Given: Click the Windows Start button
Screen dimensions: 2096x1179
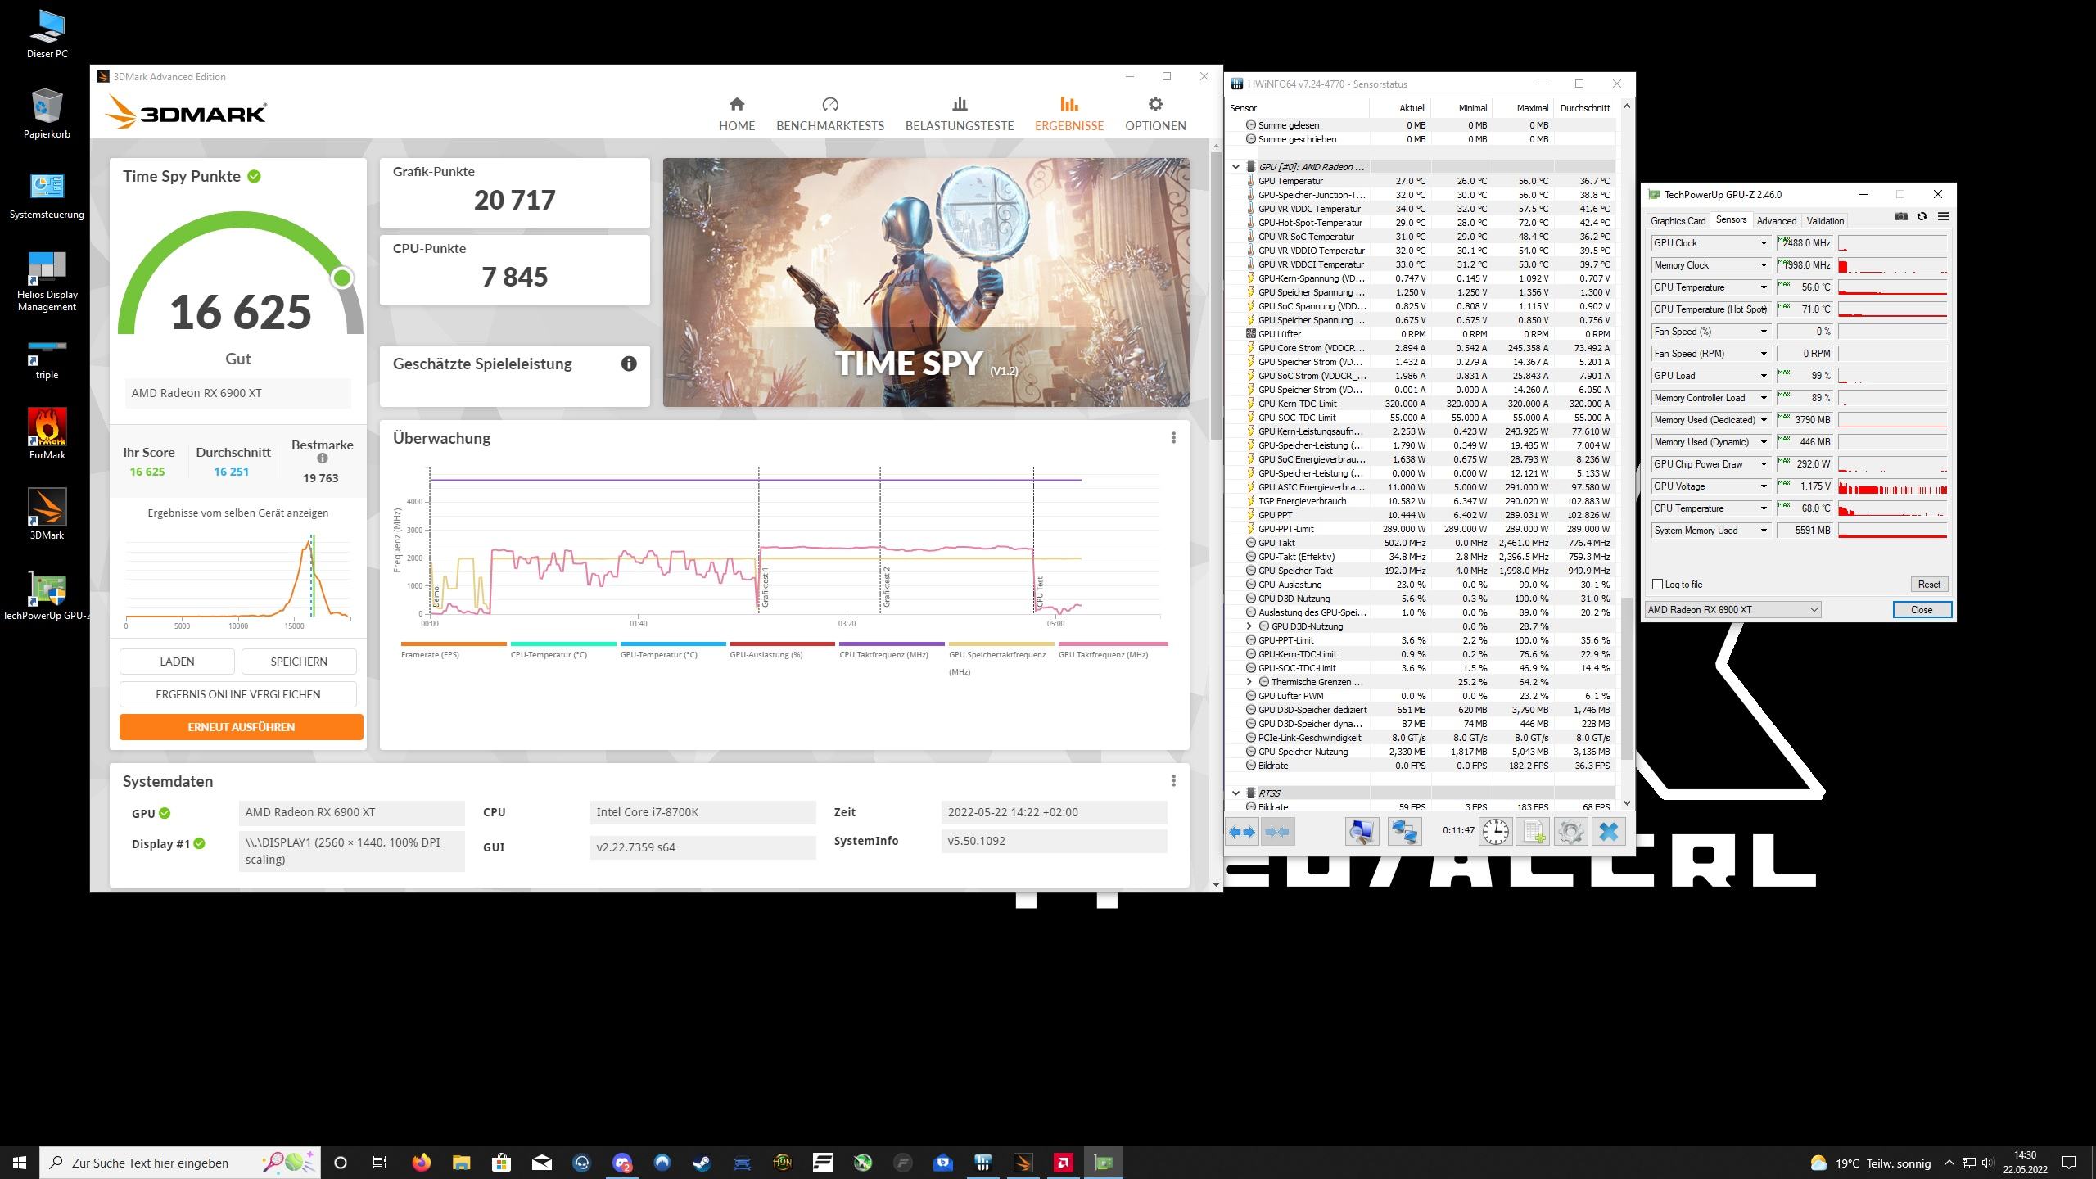Looking at the screenshot, I should [x=20, y=1163].
